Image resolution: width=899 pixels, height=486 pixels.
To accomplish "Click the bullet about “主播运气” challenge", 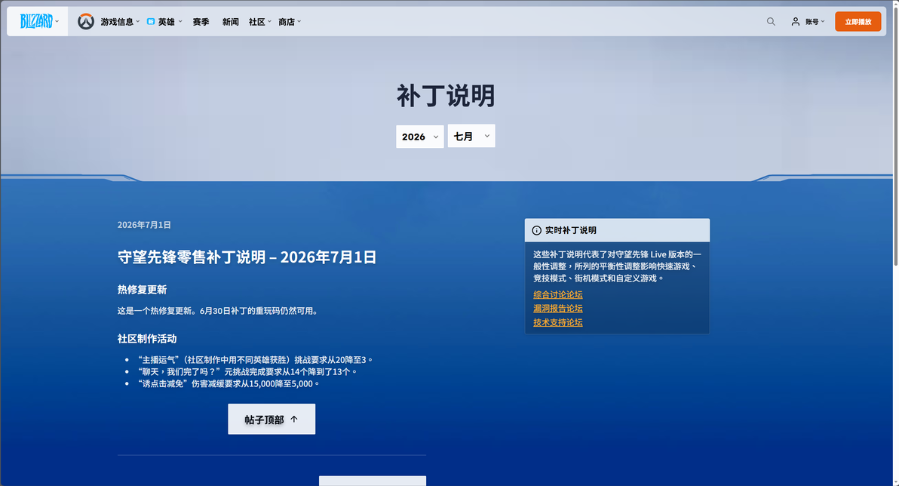I will [x=255, y=360].
